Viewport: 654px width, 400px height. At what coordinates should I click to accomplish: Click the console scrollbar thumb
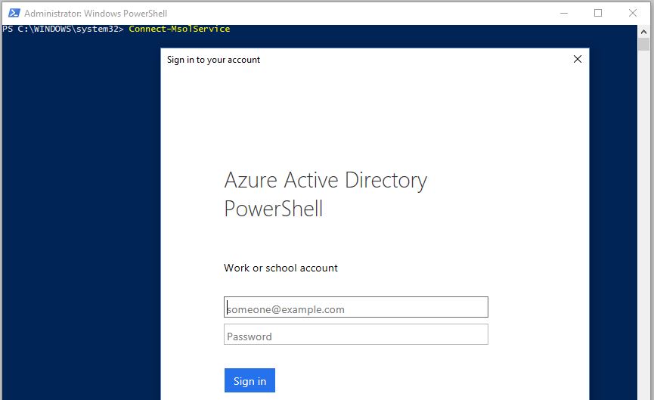[644, 44]
